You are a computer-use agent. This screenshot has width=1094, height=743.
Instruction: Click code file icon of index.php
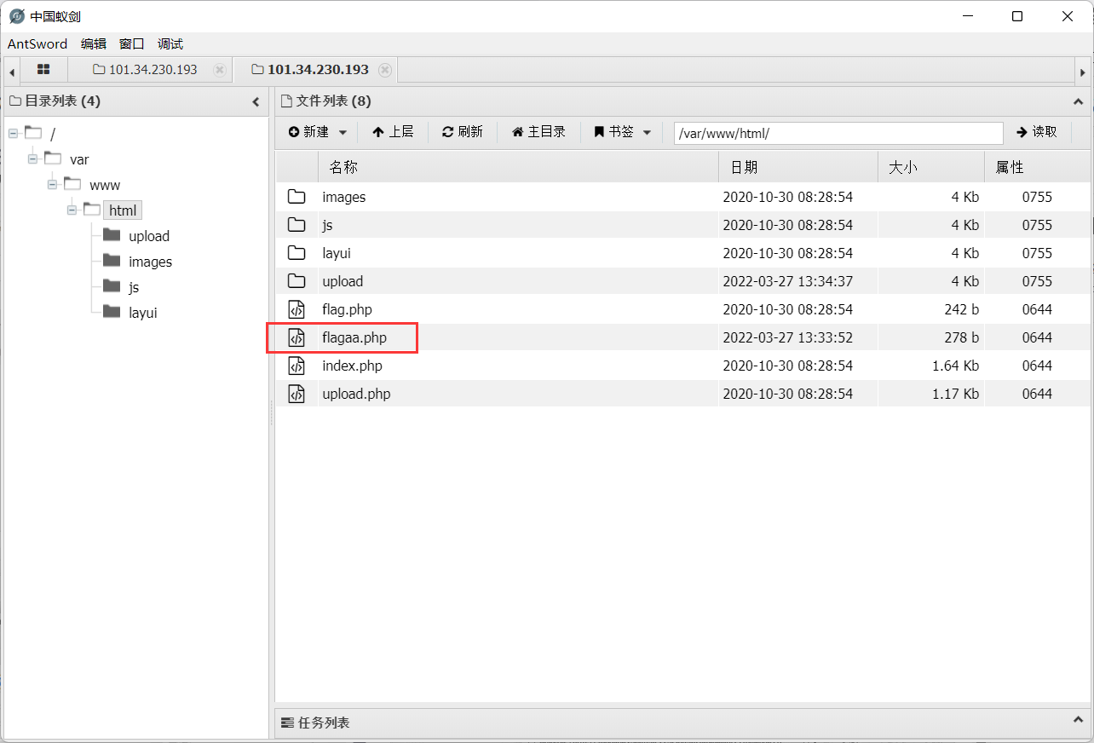[x=297, y=366]
